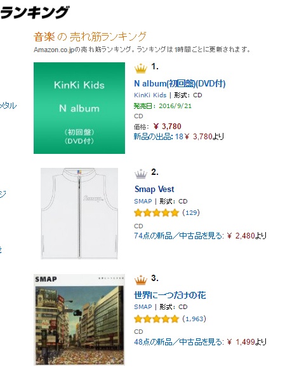Open the SMAP cityscape album cover image
Screen dimensions: 304x372
(79, 319)
